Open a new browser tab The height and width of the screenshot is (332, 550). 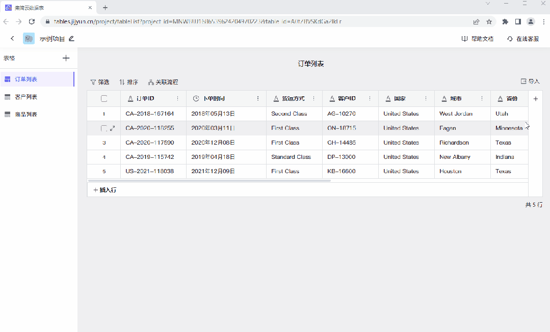[105, 7]
